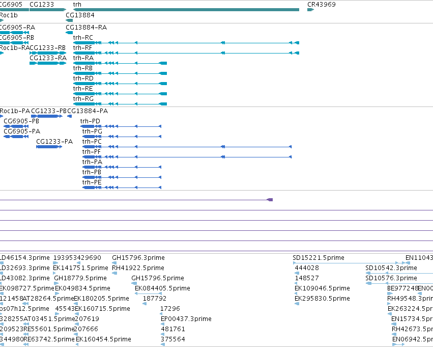Viewport: 433px width, 347px height.
Task: Select protein trh-PB
Action: coord(92,172)
